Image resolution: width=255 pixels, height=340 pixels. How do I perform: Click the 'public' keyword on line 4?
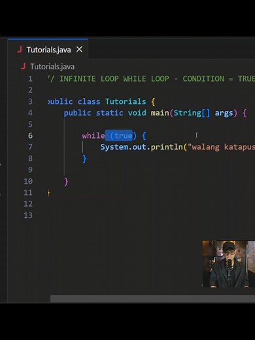pyautogui.click(x=77, y=113)
